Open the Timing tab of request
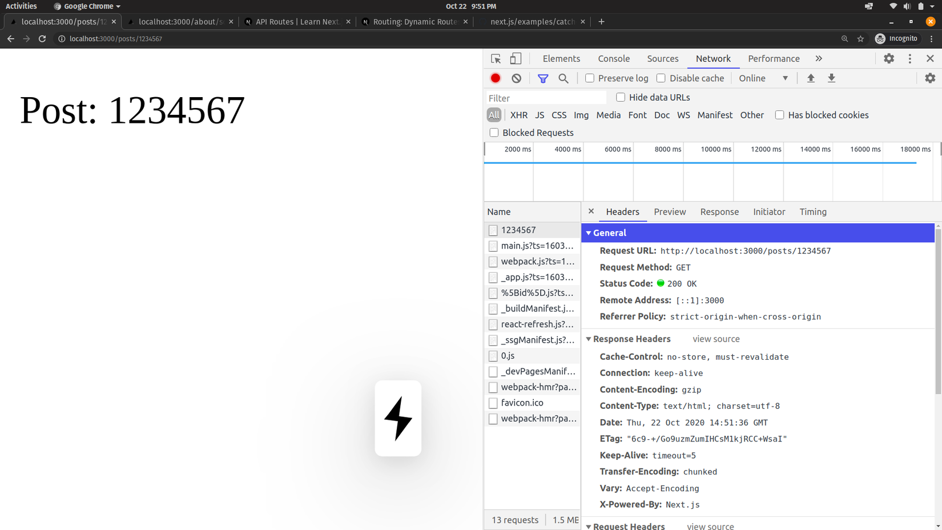Image resolution: width=942 pixels, height=530 pixels. point(813,212)
